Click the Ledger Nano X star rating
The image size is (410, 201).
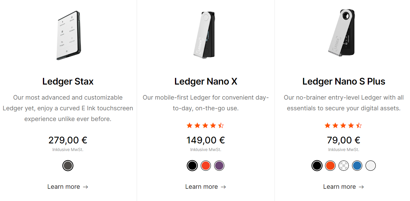(x=205, y=125)
